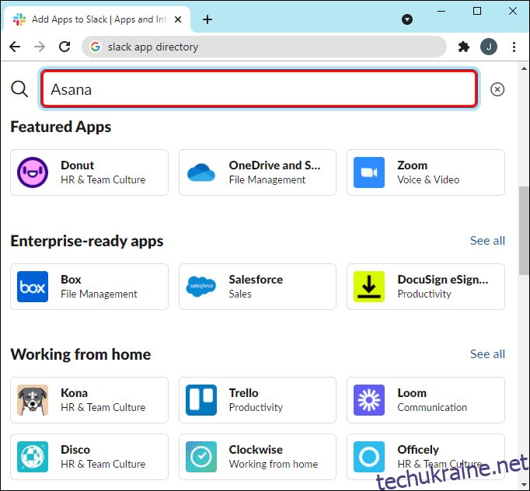This screenshot has width=530, height=491.
Task: Click the scrollbar up arrow
Action: tap(524, 68)
